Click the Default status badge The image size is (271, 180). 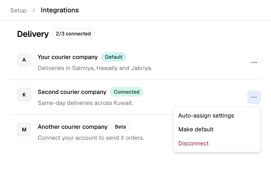pyautogui.click(x=114, y=57)
